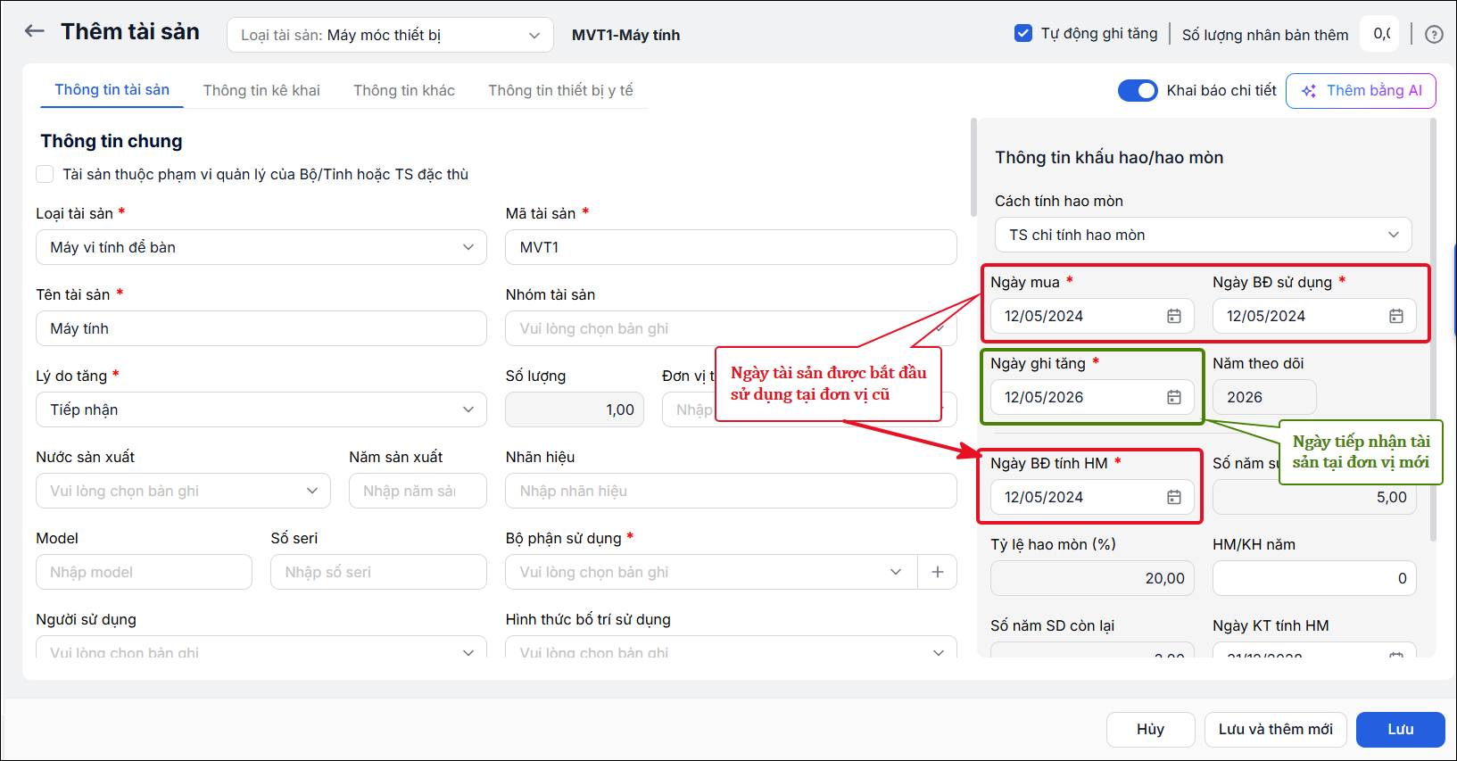Click Số lượng 1,00 field

coord(575,409)
